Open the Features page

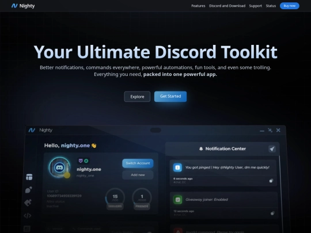coord(198,6)
